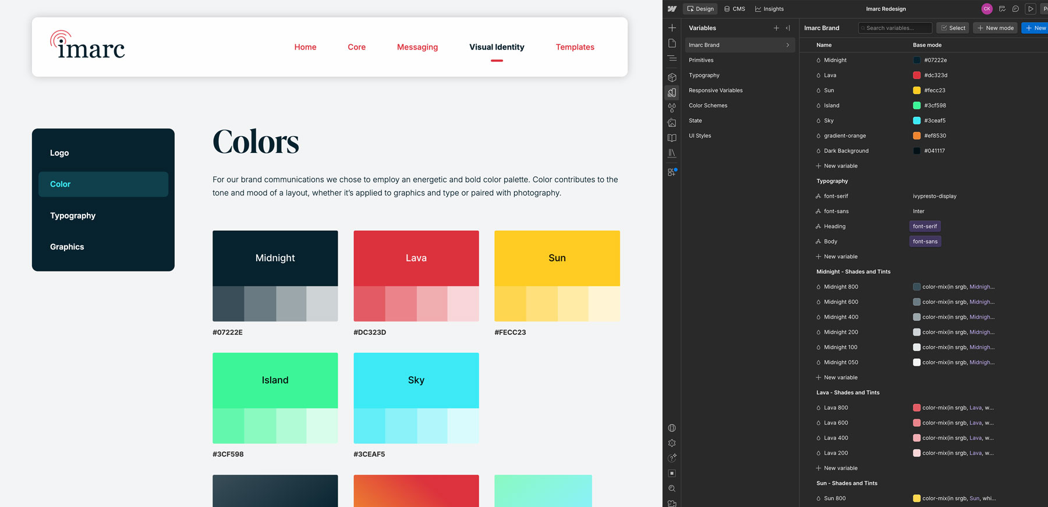Click the video camera icon in the sidebar
The width and height of the screenshot is (1048, 507).
tap(672, 503)
